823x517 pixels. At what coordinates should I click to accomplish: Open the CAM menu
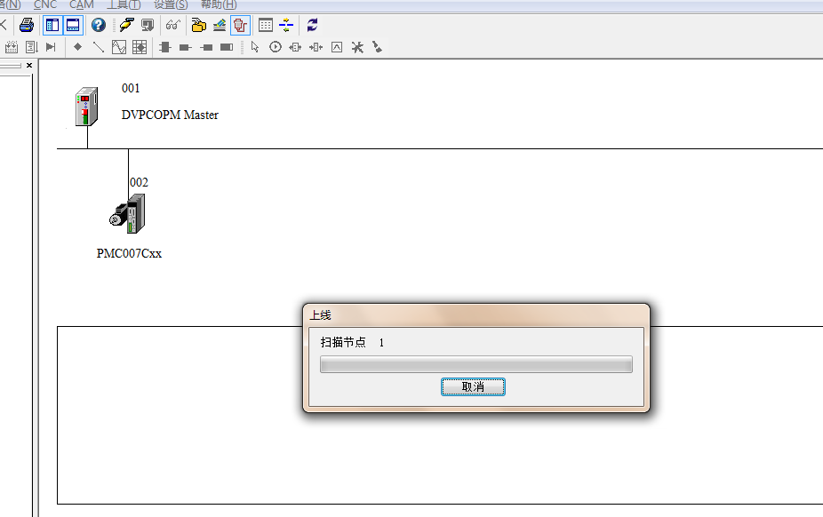click(82, 4)
